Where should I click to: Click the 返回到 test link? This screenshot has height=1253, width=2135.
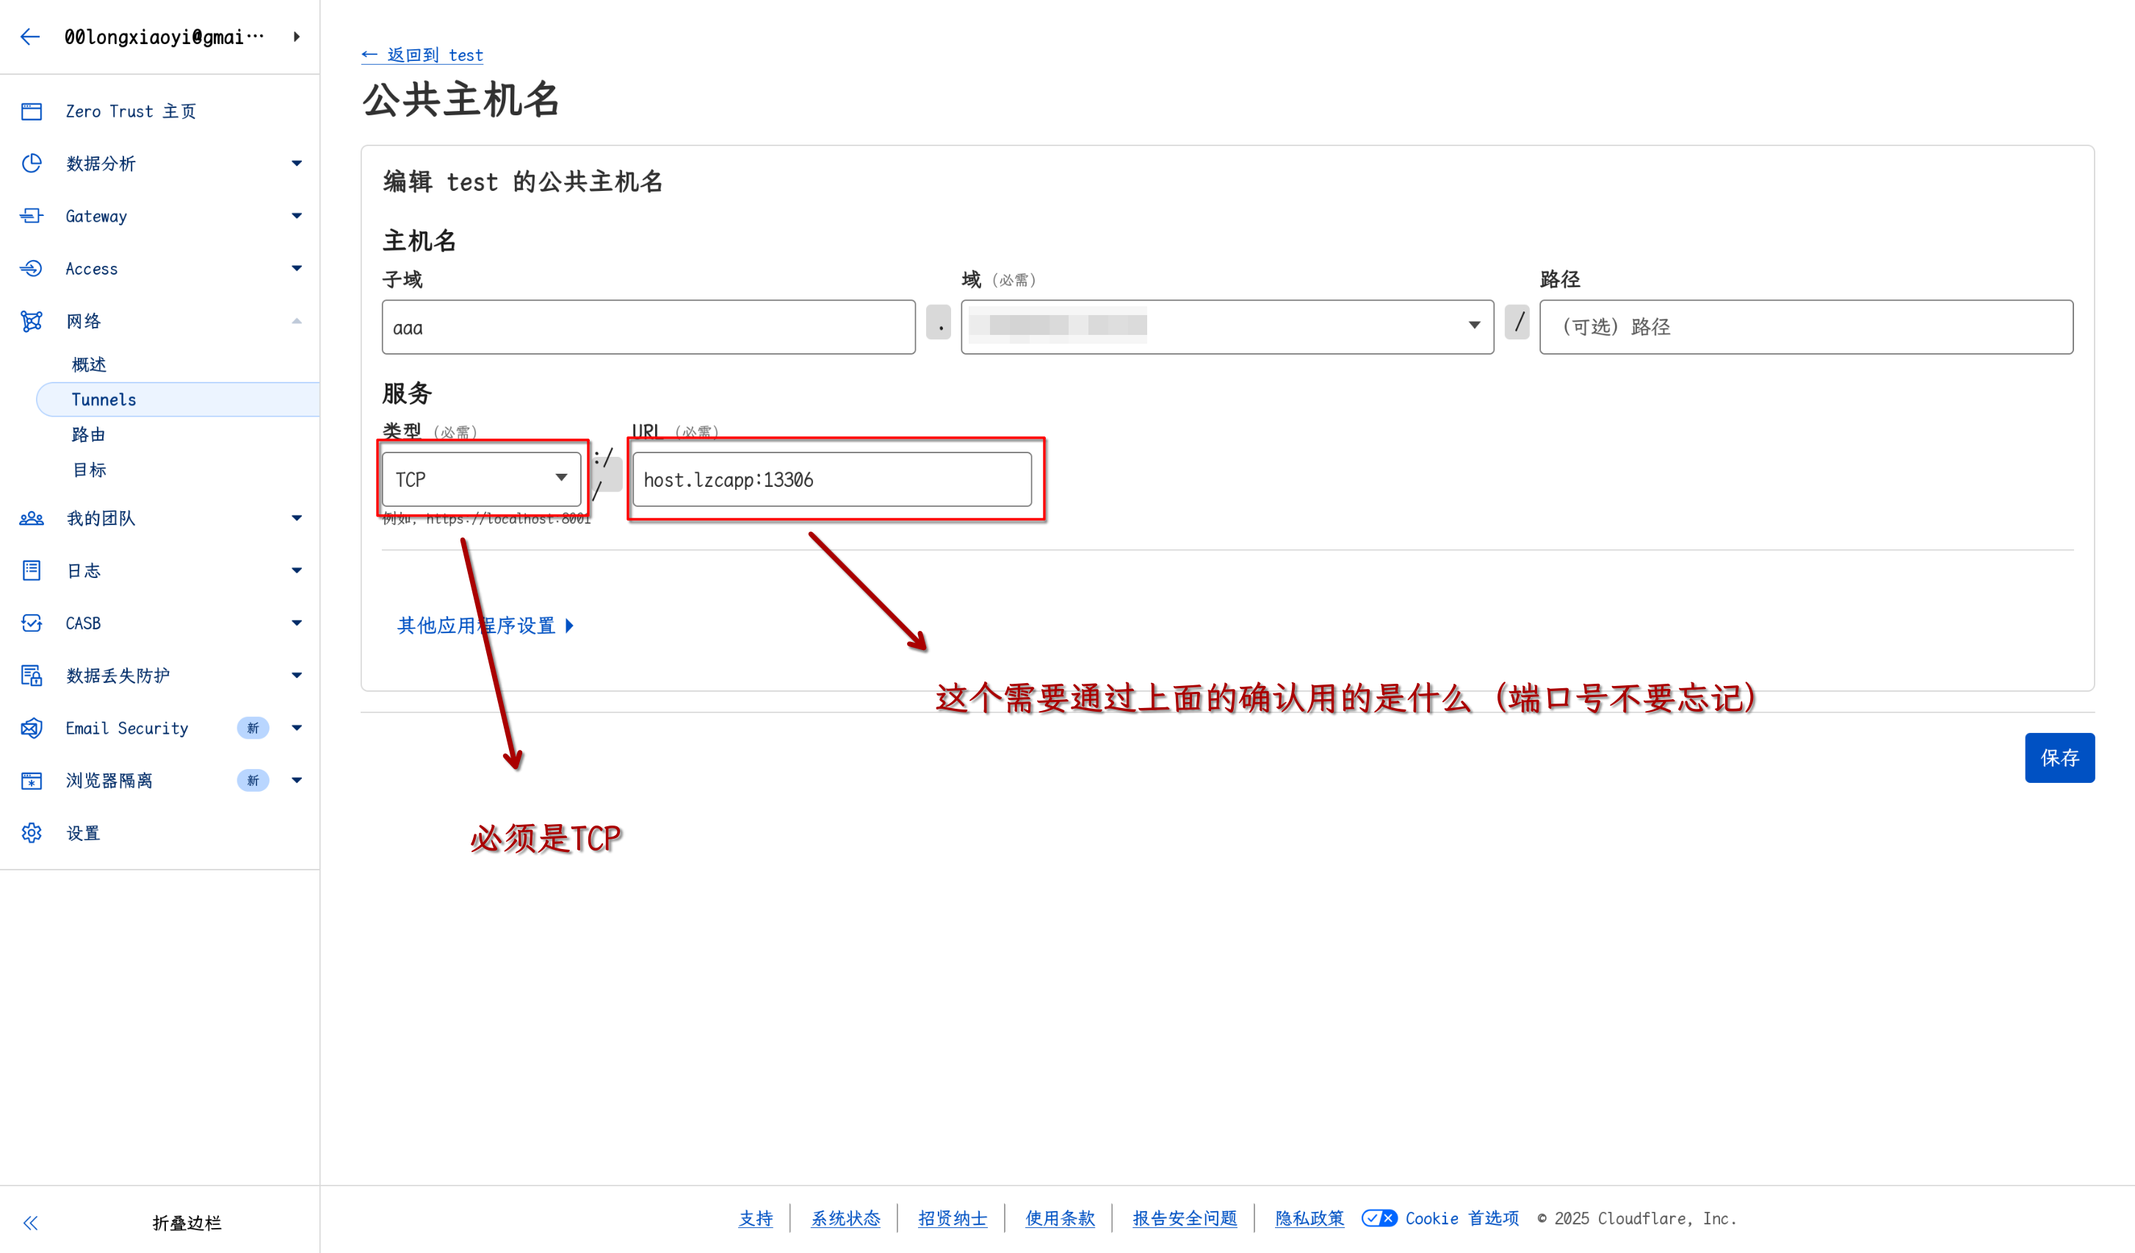pyautogui.click(x=422, y=55)
